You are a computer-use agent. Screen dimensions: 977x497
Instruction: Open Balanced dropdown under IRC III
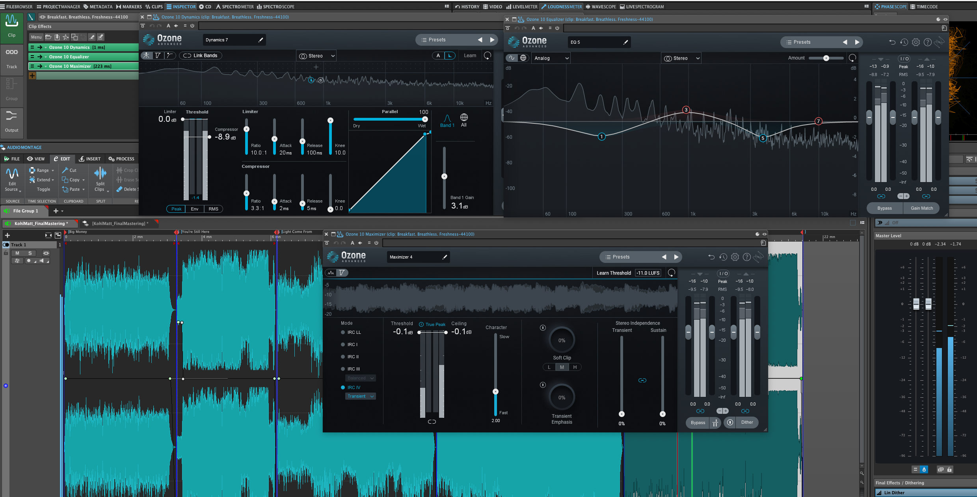point(361,378)
